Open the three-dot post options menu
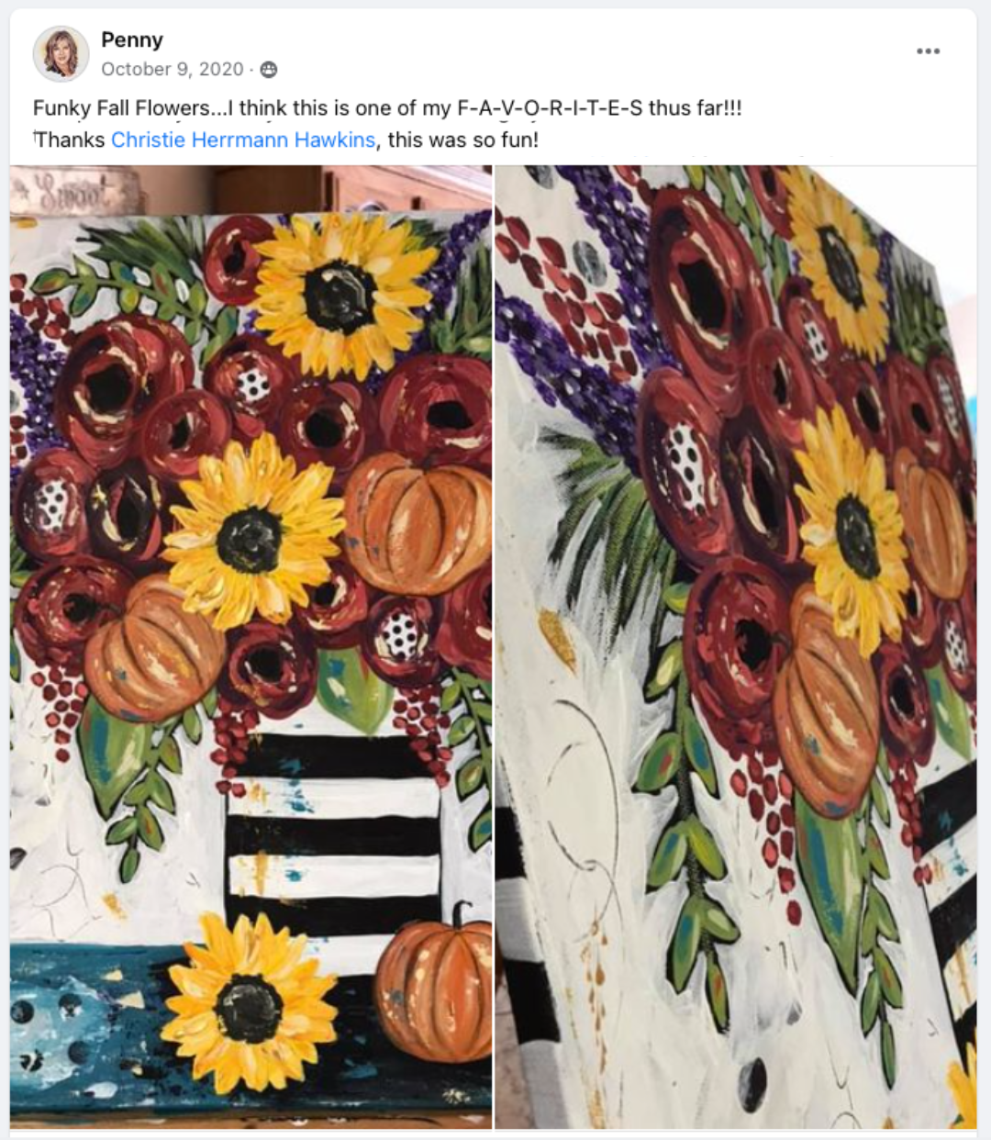The width and height of the screenshot is (991, 1140). [x=928, y=50]
